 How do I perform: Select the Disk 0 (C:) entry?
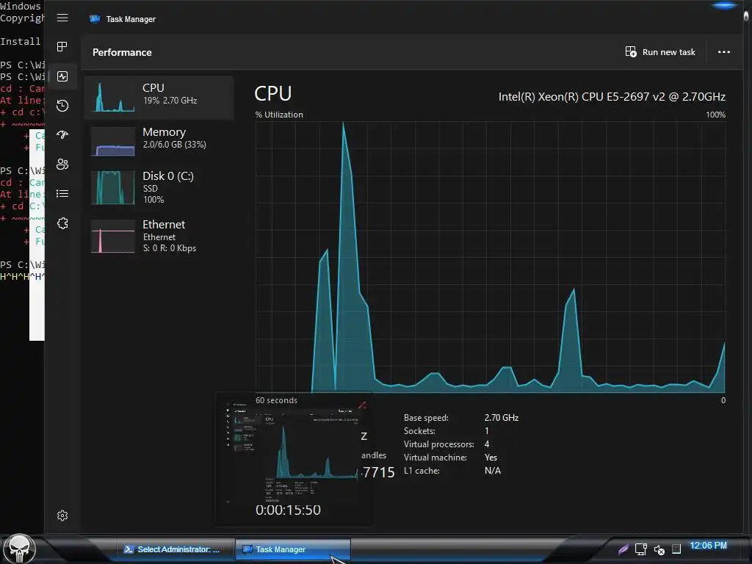tap(159, 187)
